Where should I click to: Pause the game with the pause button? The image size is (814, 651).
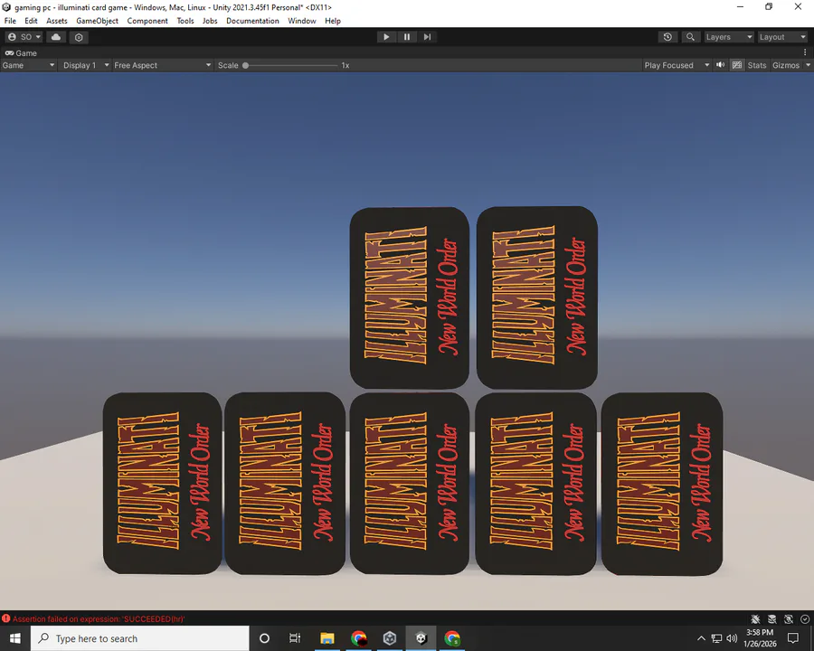[x=407, y=37]
